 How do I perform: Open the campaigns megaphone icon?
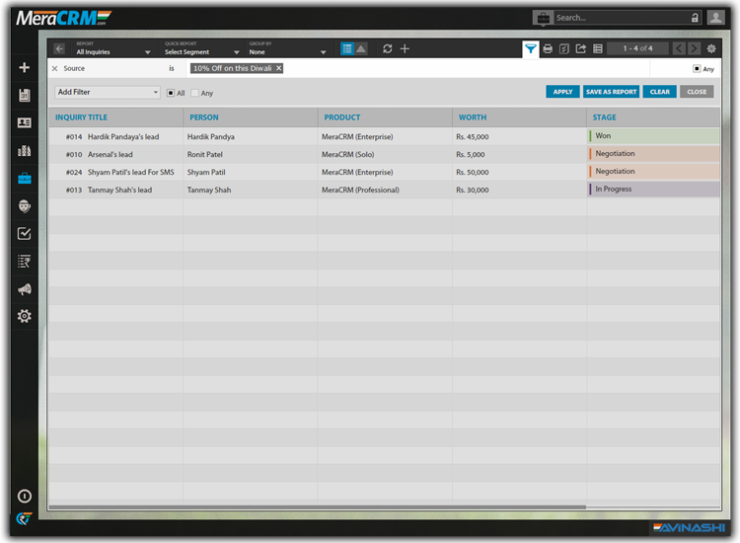[x=24, y=289]
